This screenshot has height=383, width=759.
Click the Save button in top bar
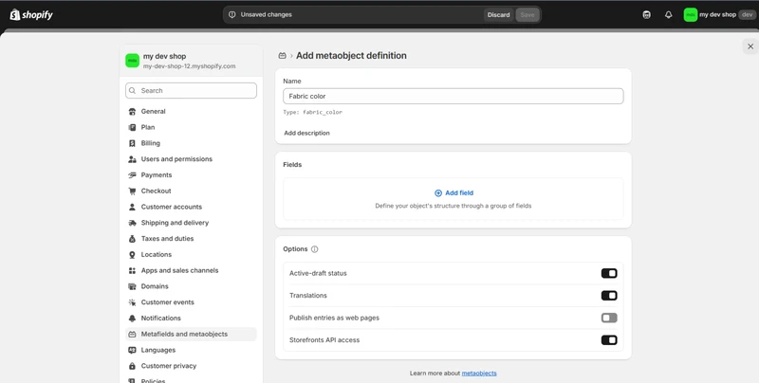[528, 14]
